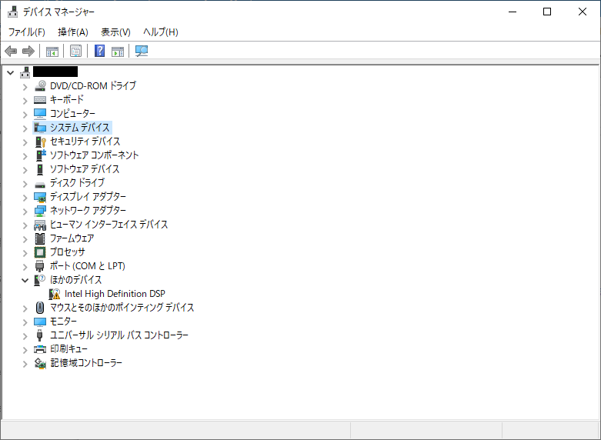Image resolution: width=601 pixels, height=440 pixels.
Task: Expand ヒューマン インターフェイス デバイス category
Action: [x=25, y=225]
